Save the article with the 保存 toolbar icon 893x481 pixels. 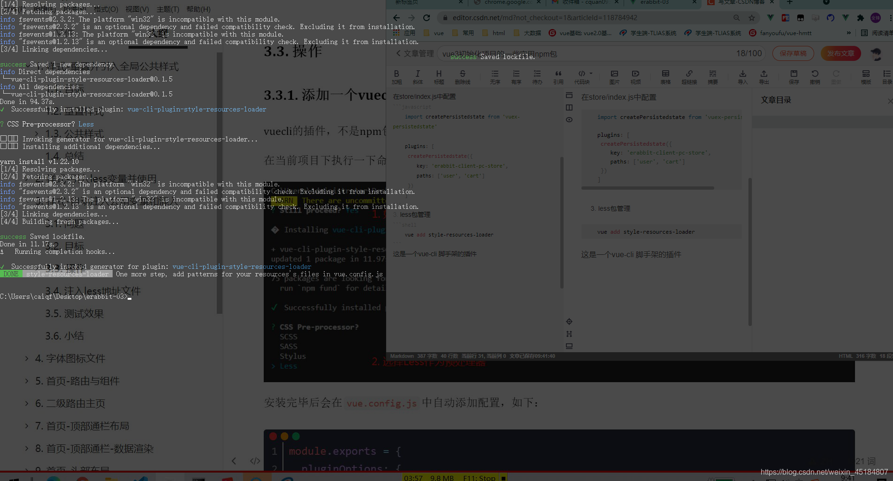(x=794, y=77)
